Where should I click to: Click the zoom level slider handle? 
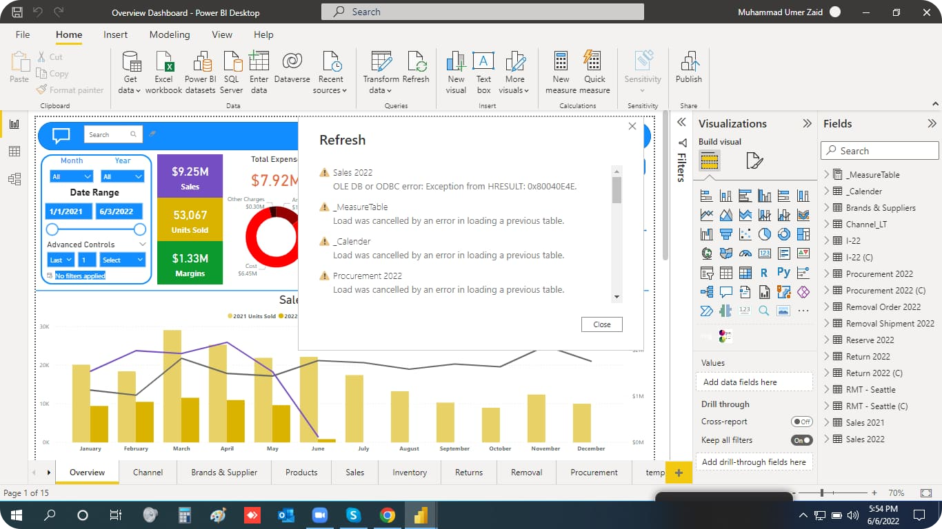point(821,493)
